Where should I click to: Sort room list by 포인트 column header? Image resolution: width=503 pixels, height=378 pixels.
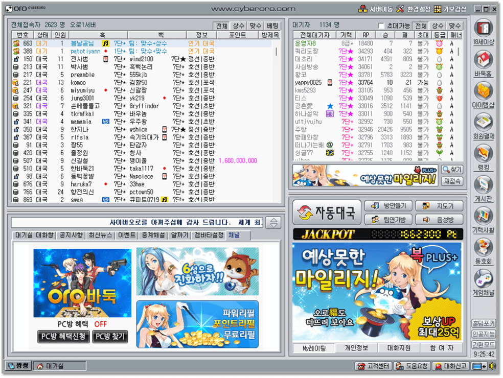pyautogui.click(x=237, y=35)
